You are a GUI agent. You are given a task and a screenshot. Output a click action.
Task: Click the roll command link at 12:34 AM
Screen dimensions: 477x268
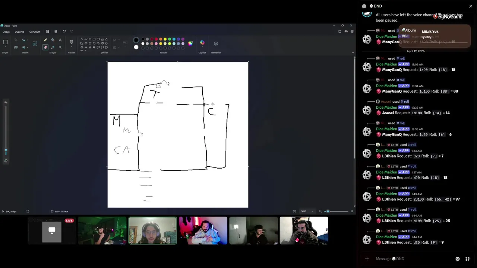coord(400,80)
